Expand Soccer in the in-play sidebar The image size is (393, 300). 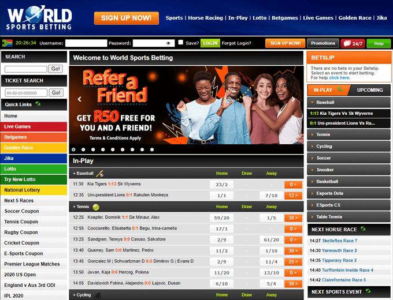[348, 158]
